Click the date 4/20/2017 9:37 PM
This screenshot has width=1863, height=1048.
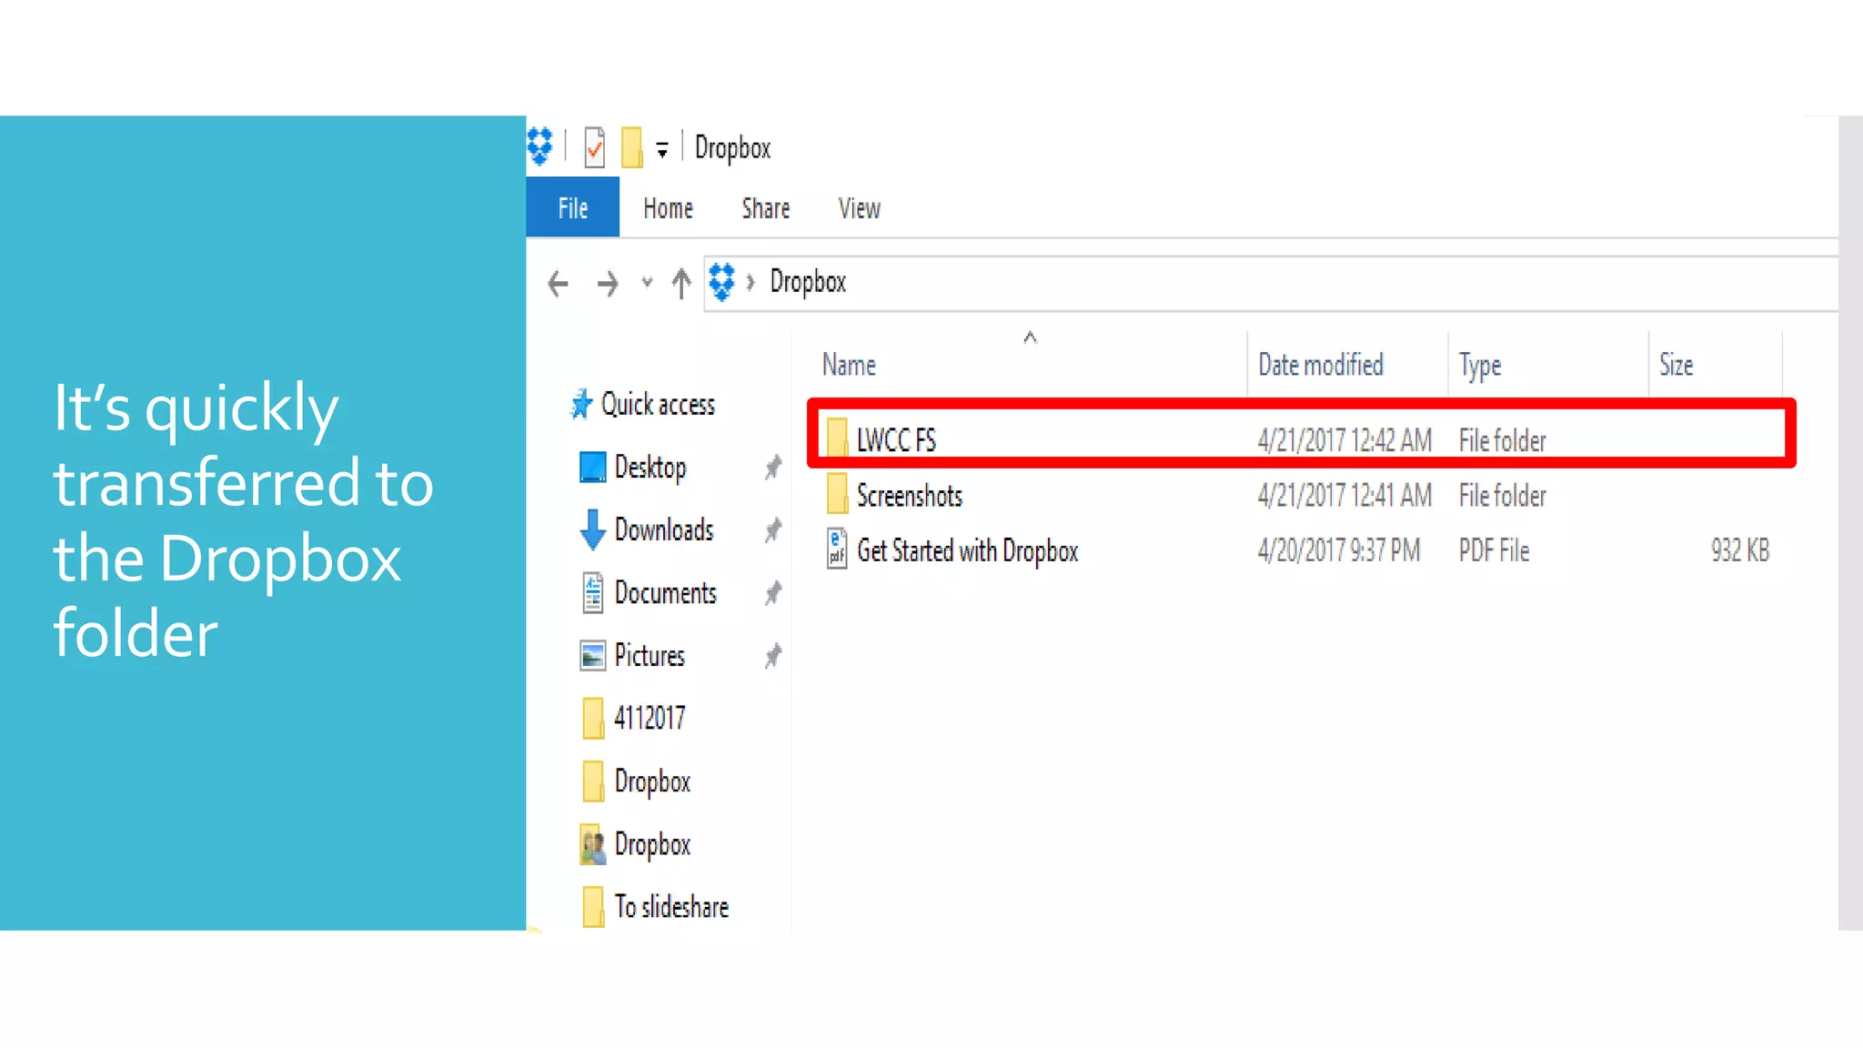tap(1338, 550)
